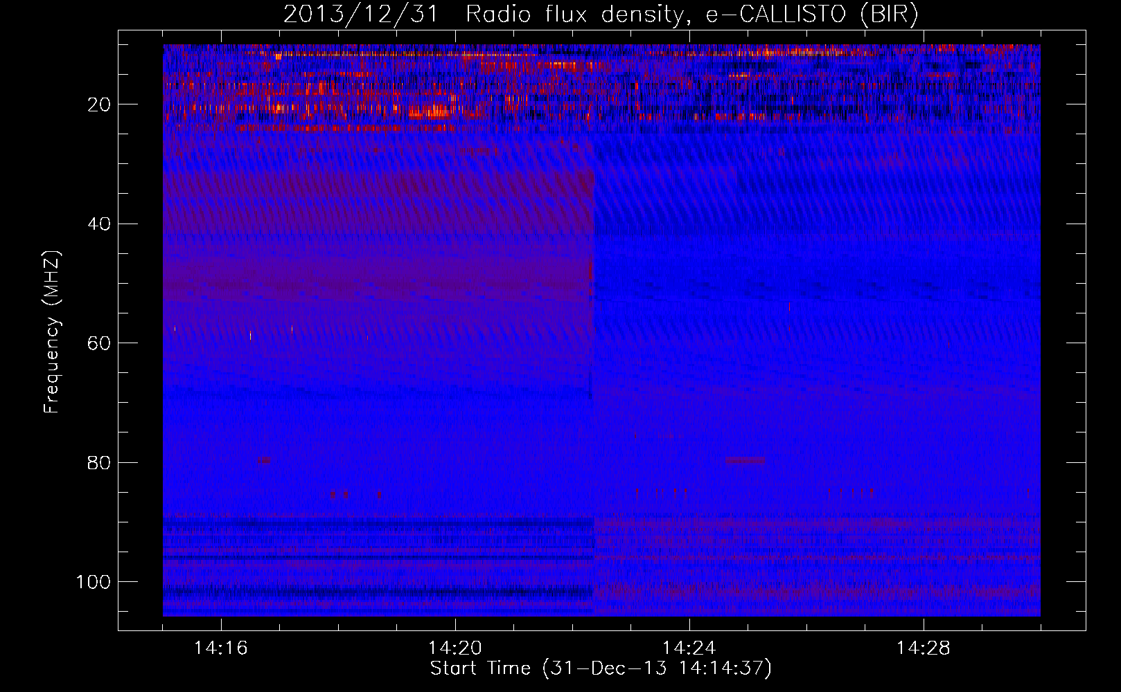Click the 14:20 time tick label
Screen dimensions: 1121x692
point(455,648)
